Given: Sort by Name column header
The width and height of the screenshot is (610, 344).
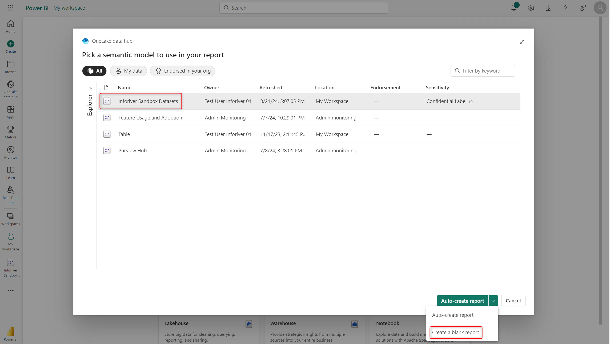Looking at the screenshot, I should click(125, 87).
